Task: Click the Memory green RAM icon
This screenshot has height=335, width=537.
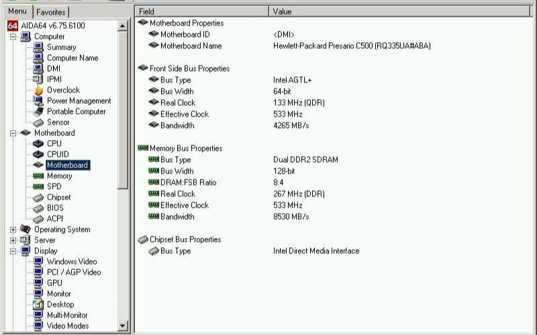Action: (38, 176)
